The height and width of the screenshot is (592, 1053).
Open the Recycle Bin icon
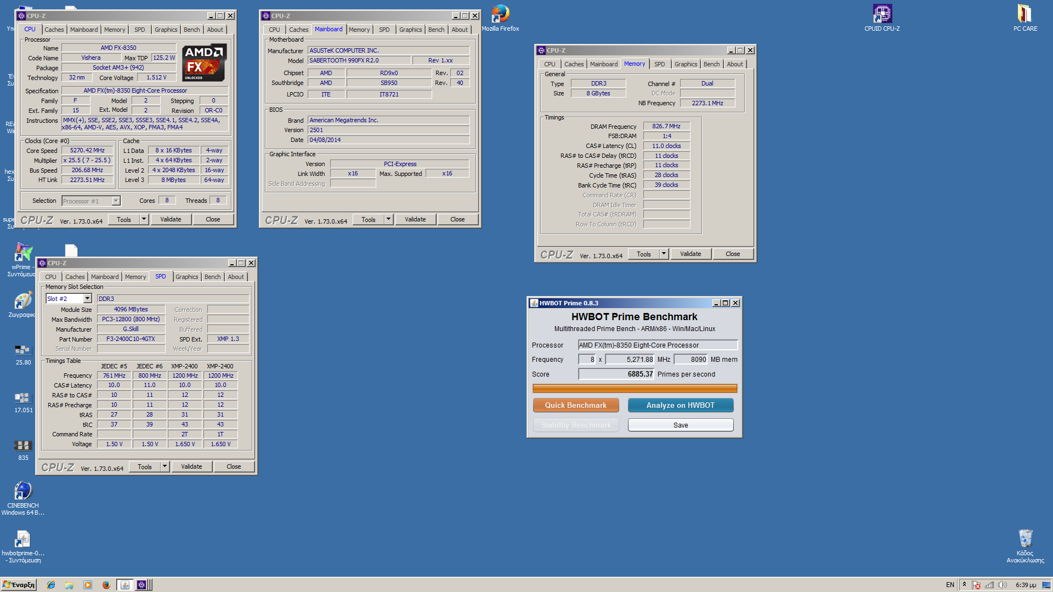(x=1025, y=546)
